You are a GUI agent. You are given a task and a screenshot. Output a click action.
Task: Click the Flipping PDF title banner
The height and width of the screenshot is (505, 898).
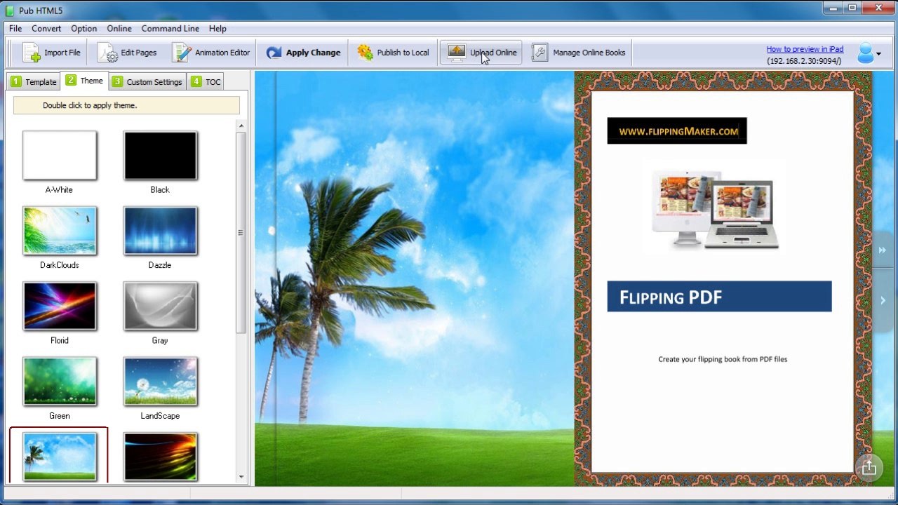click(719, 297)
